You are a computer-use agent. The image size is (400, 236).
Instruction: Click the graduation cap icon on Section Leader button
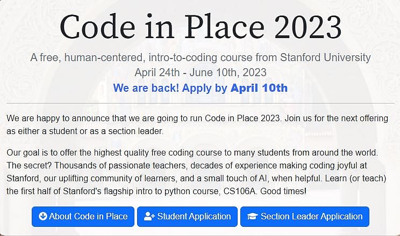[252, 217]
